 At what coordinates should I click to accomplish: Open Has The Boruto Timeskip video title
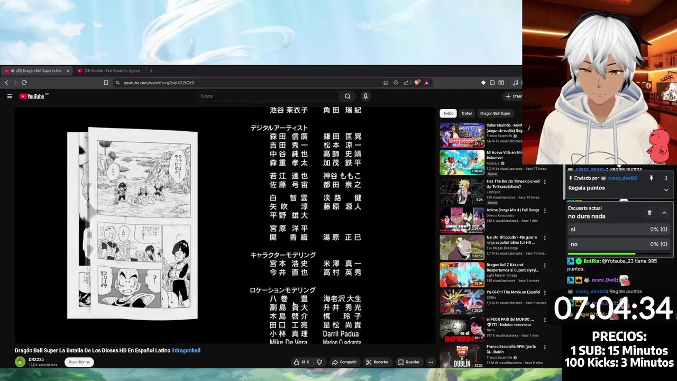click(513, 184)
